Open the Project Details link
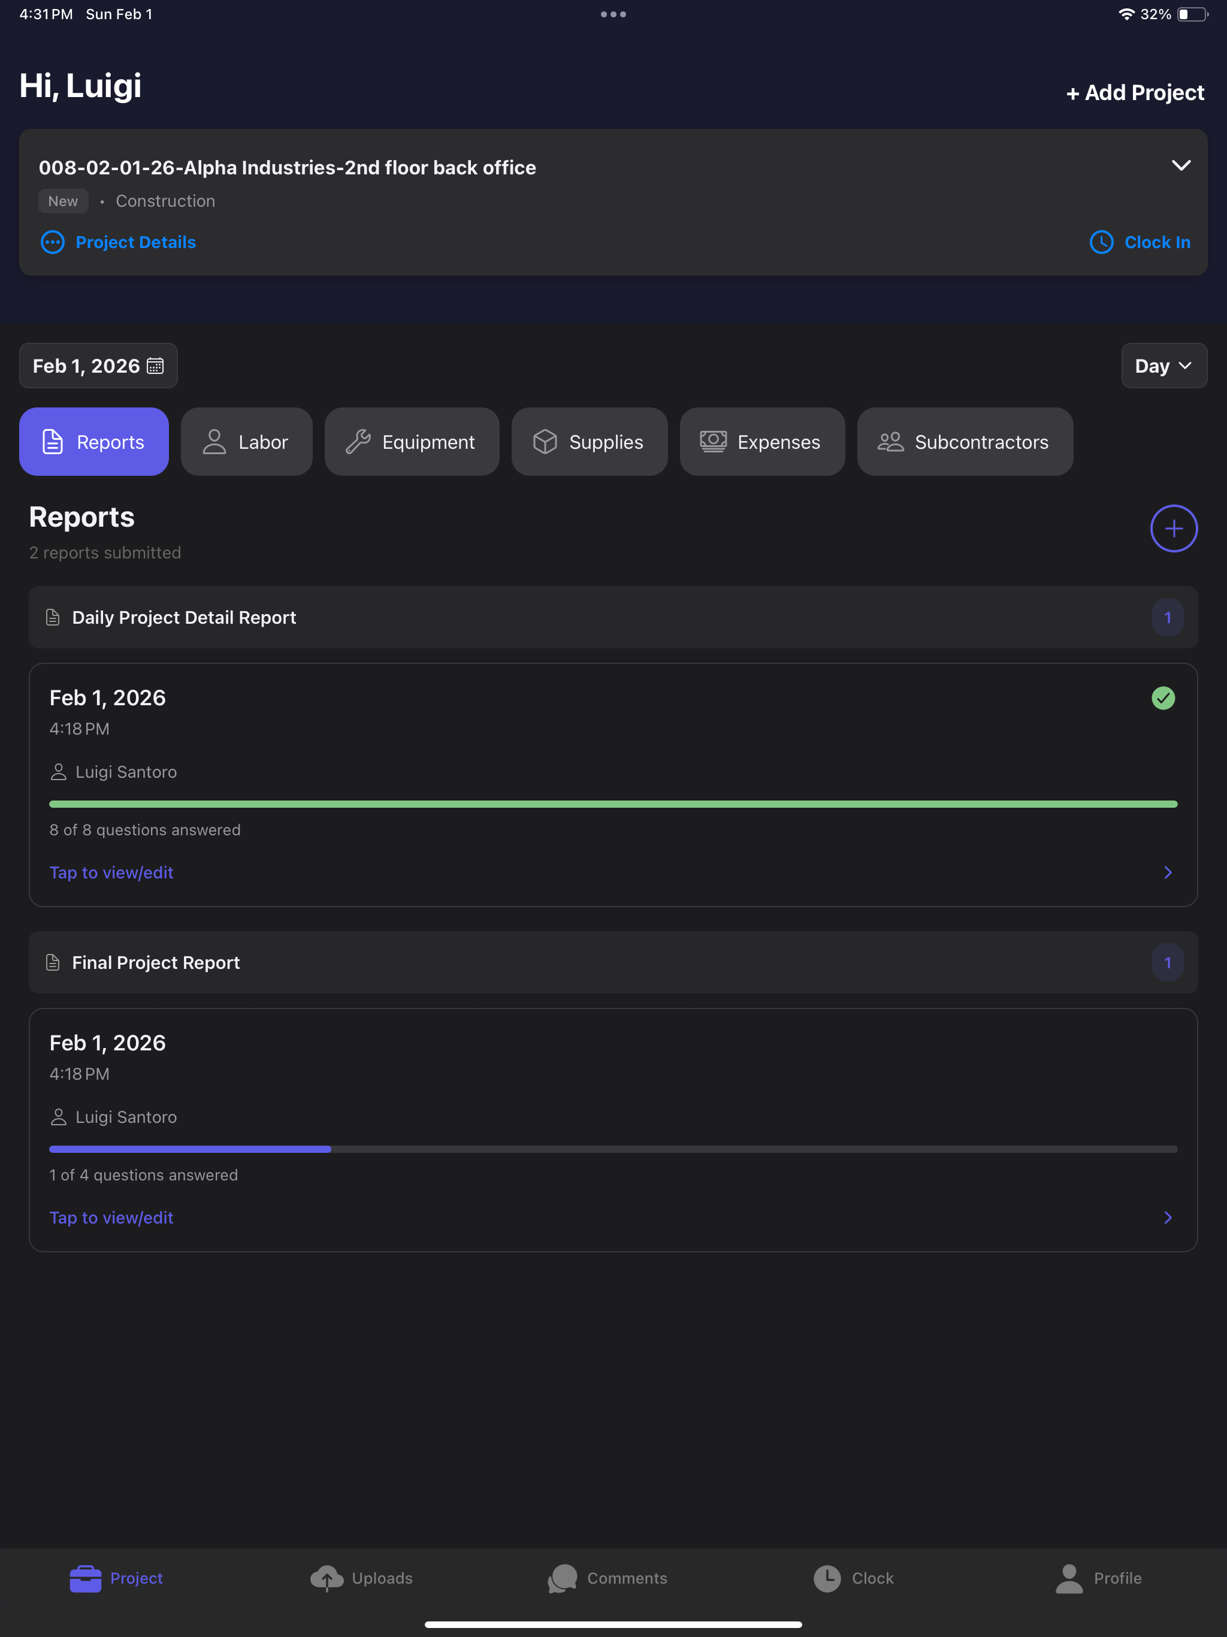 pos(135,242)
